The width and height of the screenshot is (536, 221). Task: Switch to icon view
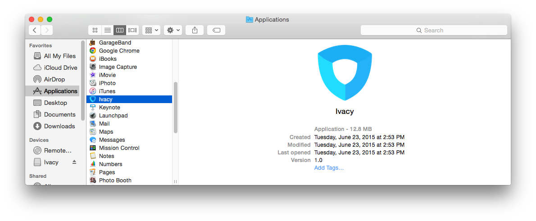[95, 30]
